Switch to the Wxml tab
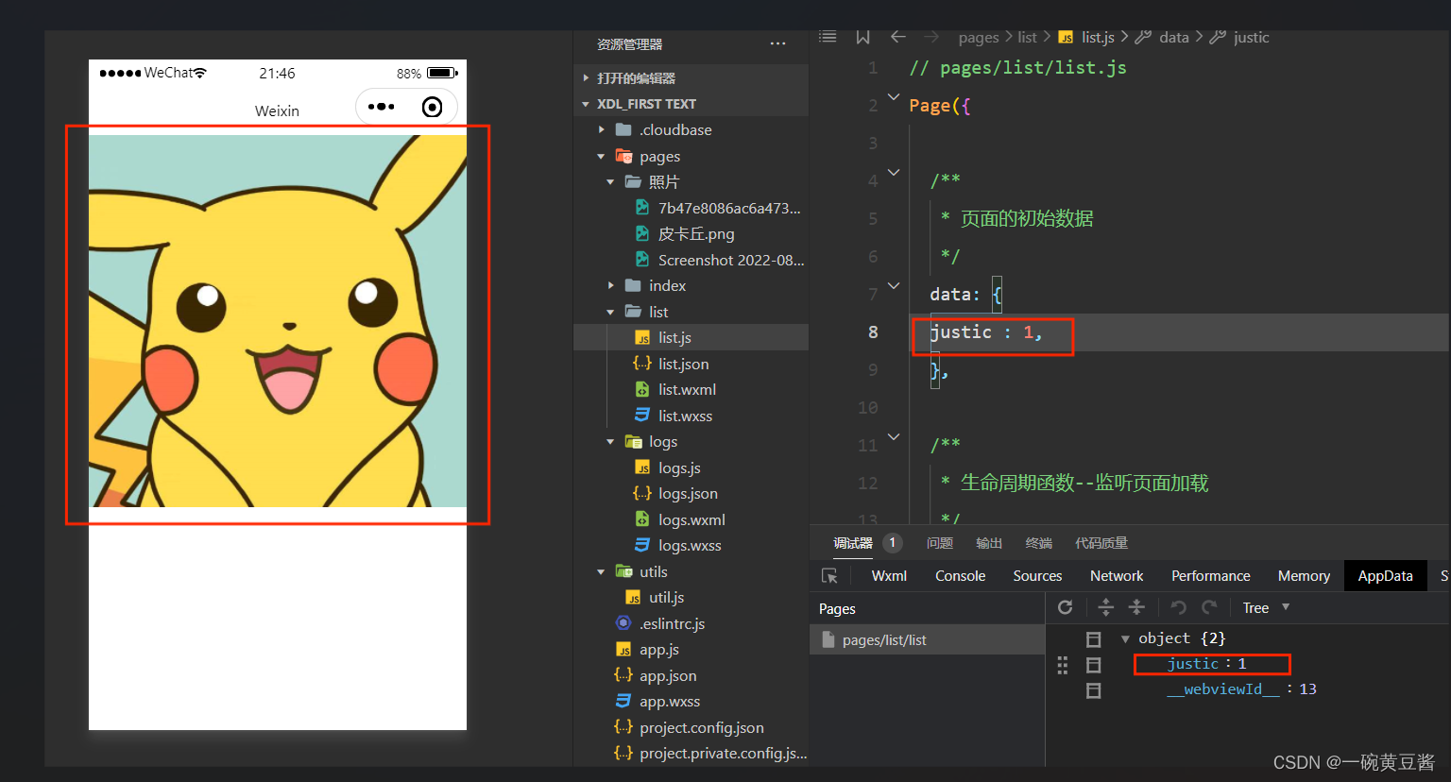Viewport: 1451px width, 782px height. pyautogui.click(x=889, y=576)
